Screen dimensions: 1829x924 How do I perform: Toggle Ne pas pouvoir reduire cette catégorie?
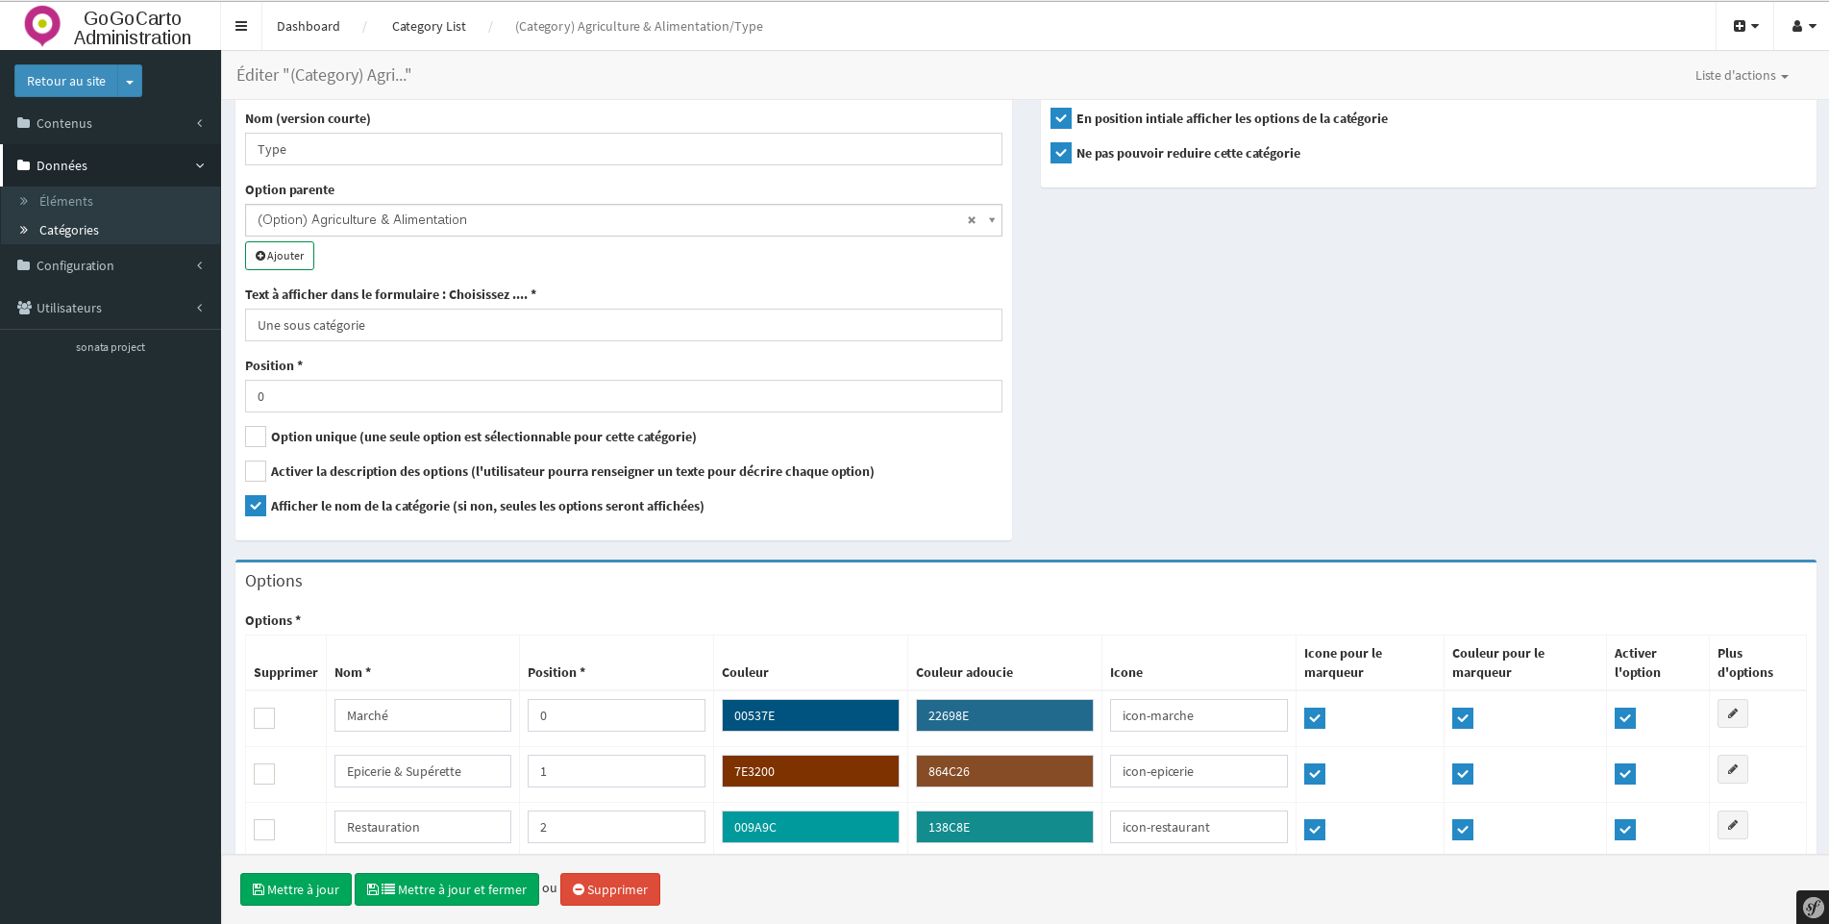1061,153
